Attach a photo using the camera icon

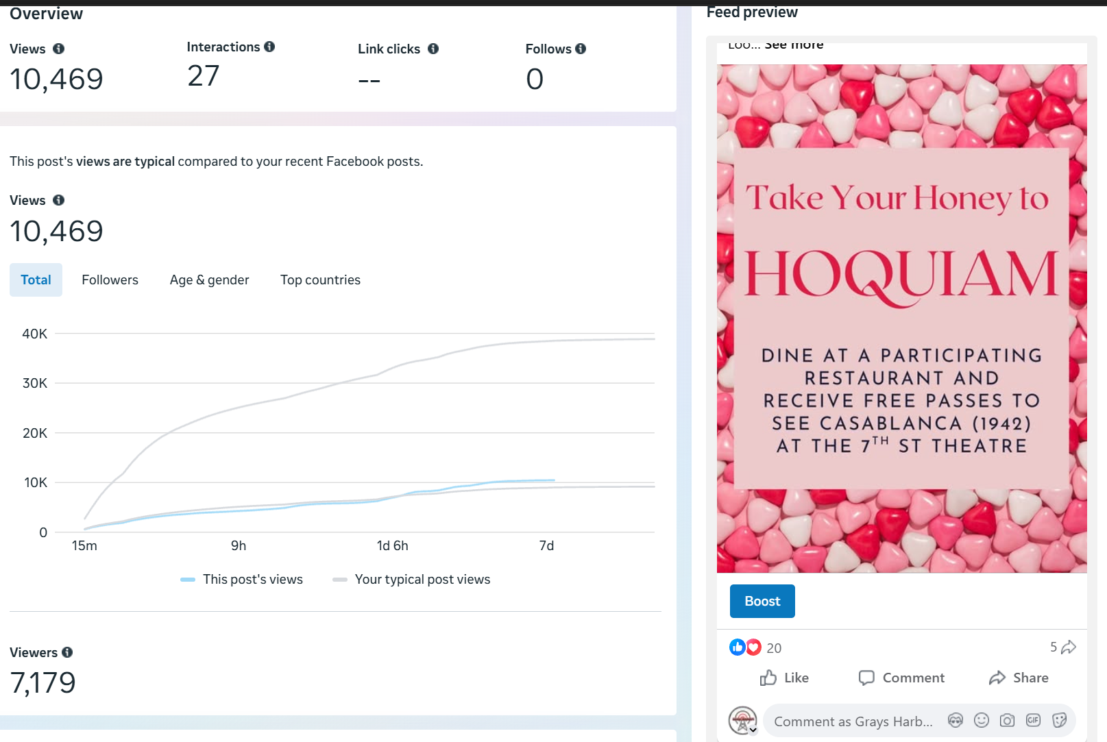click(x=1007, y=720)
